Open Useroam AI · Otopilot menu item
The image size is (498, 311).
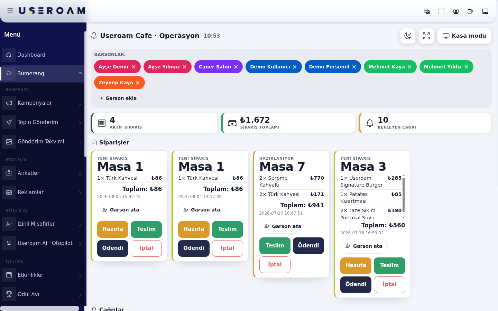point(42,243)
